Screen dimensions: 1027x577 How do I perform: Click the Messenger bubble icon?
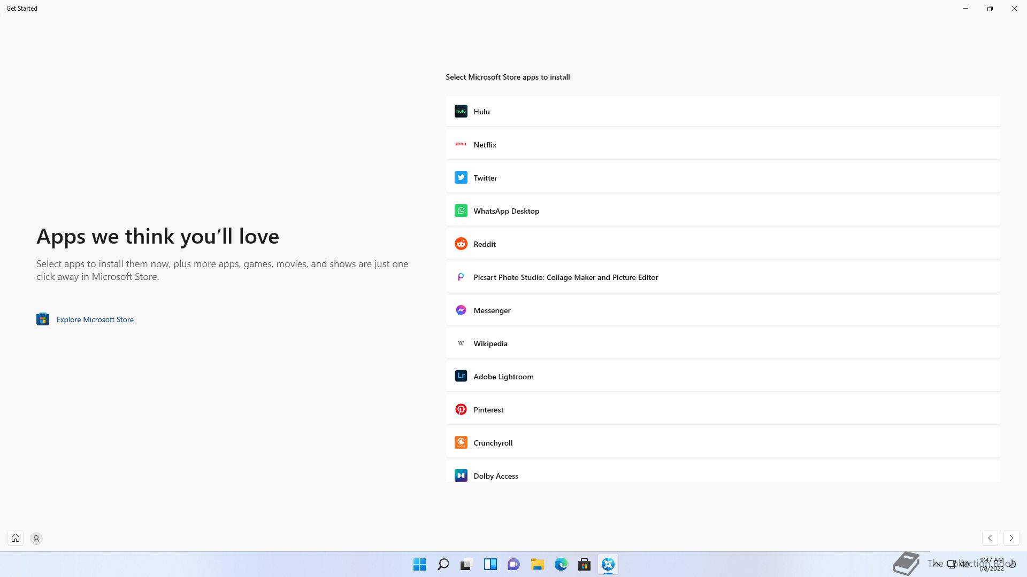[461, 310]
